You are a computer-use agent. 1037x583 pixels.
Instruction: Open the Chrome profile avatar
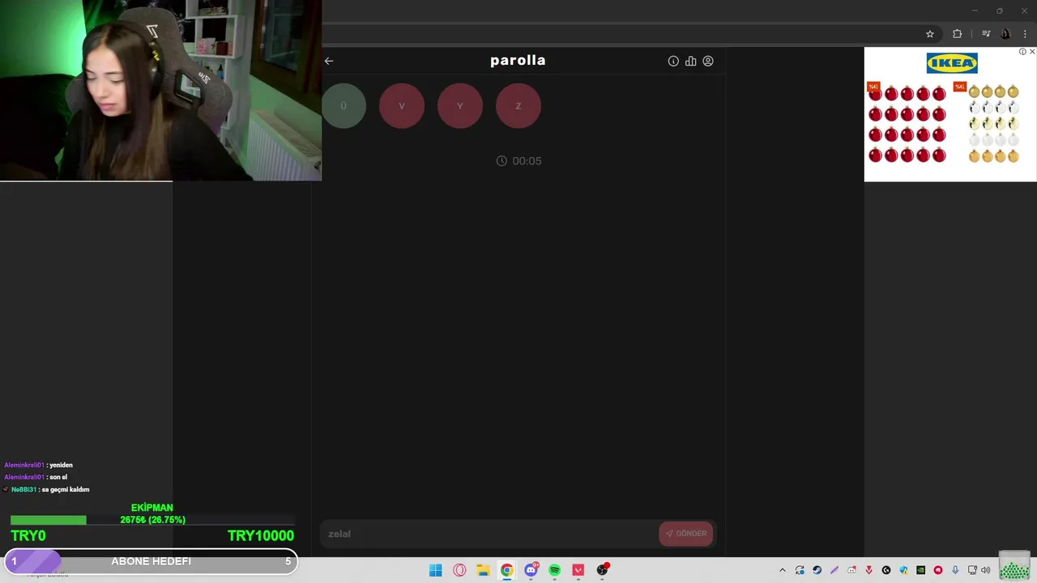point(1005,34)
